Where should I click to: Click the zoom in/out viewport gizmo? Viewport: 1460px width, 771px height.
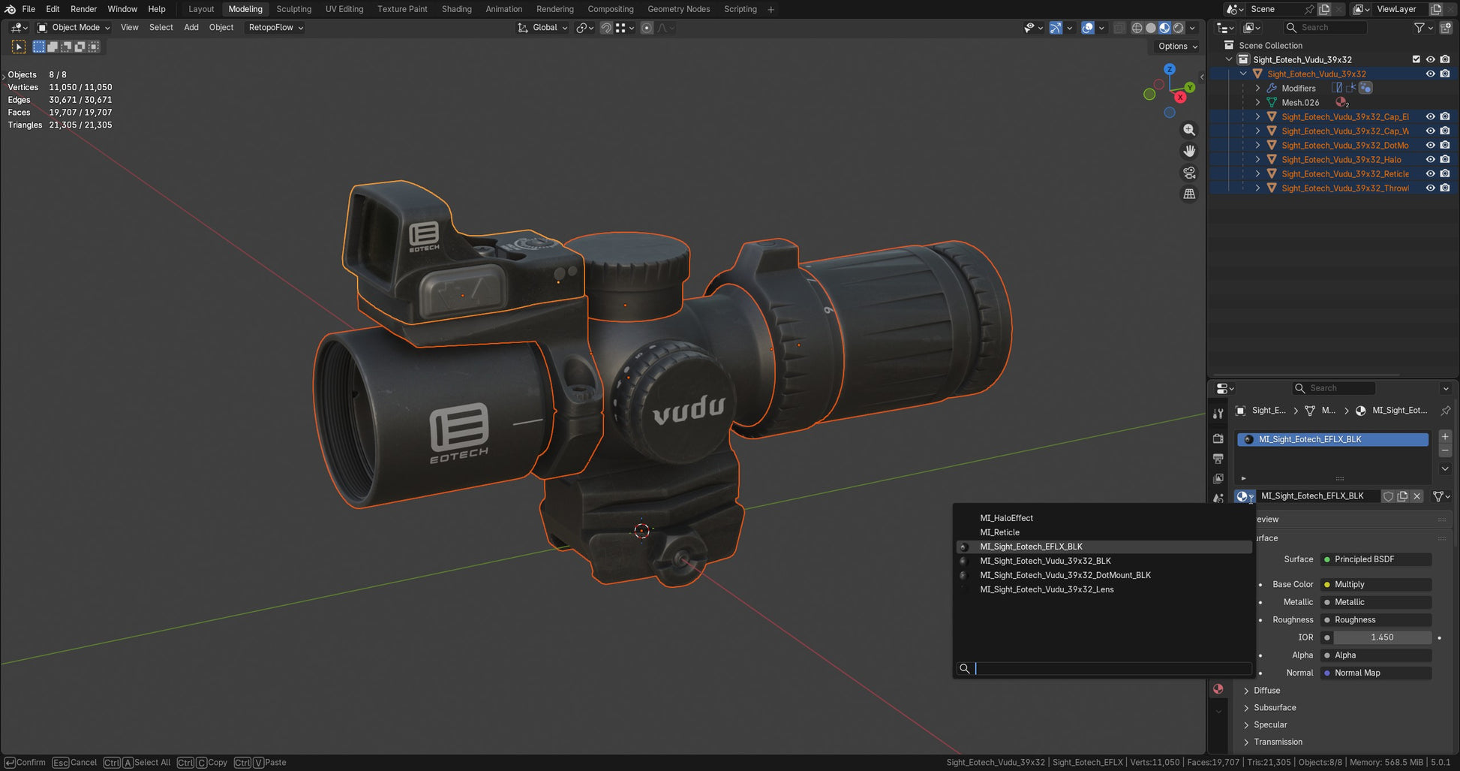pyautogui.click(x=1189, y=130)
